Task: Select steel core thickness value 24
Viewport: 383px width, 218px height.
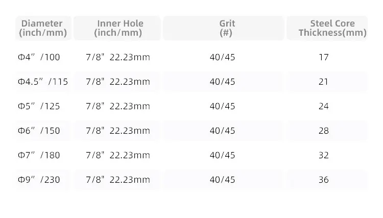Action: pyautogui.click(x=324, y=106)
